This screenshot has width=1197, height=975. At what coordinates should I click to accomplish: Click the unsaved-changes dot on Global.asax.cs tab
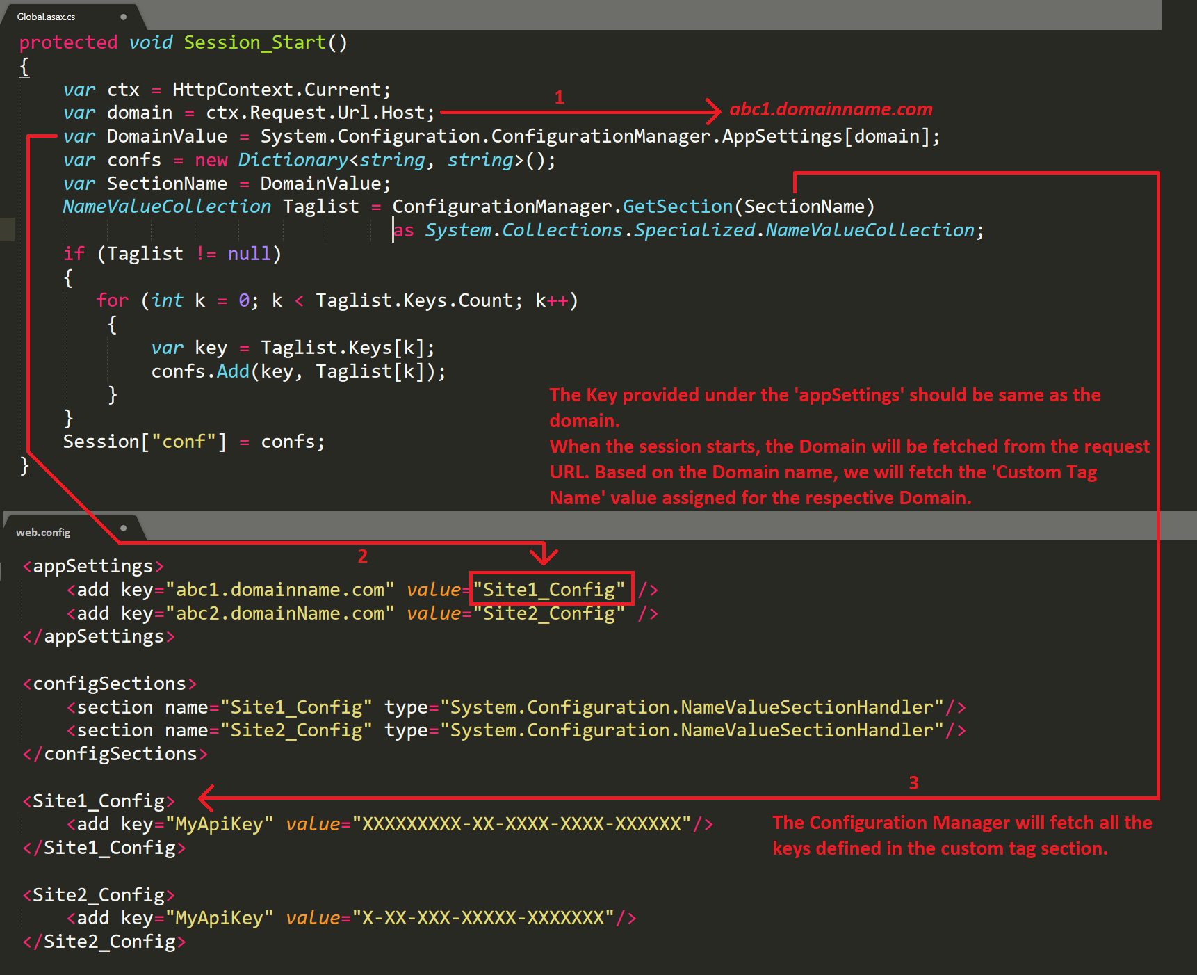click(x=124, y=16)
